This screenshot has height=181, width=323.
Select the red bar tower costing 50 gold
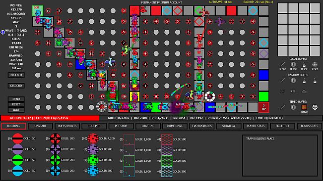pyautogui.click(x=17, y=138)
